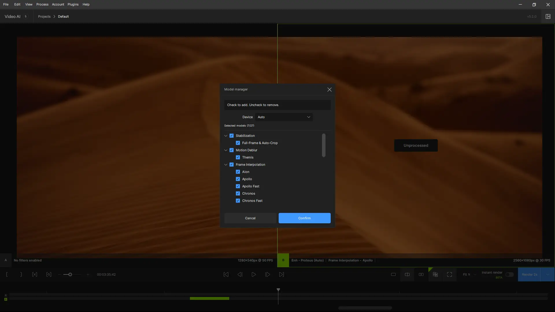
Task: Enter fullscreen preview icon
Action: (x=449, y=274)
